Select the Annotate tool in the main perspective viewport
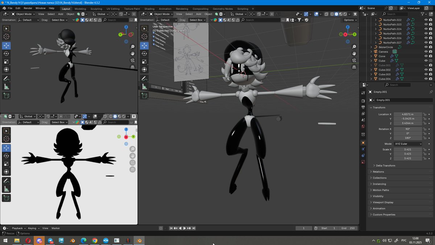Screen dimensions: 435x245 tap(144, 79)
